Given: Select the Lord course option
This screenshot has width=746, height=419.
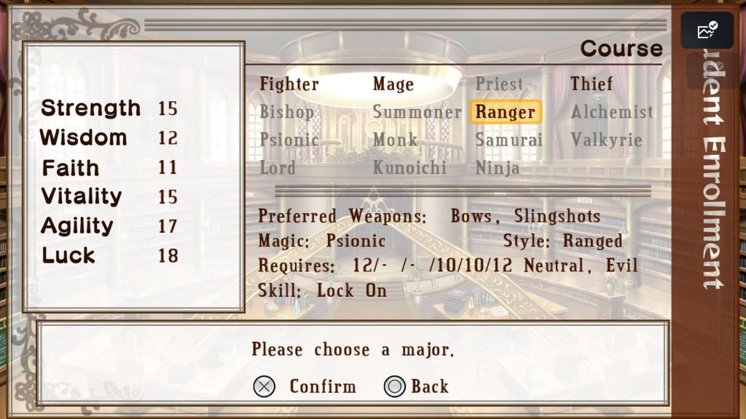Looking at the screenshot, I should [278, 168].
